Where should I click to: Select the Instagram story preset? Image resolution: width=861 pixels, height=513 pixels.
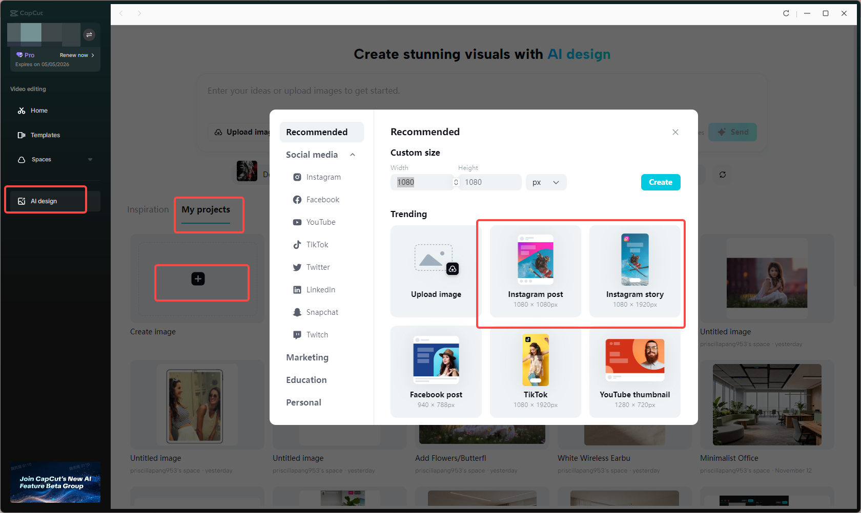tap(635, 271)
